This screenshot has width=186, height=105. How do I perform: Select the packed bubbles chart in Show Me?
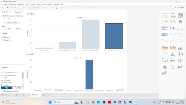coord(180,60)
